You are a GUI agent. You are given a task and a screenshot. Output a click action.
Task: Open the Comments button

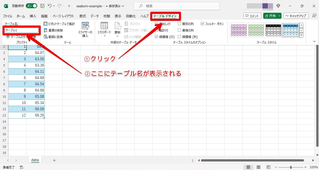point(252,16)
